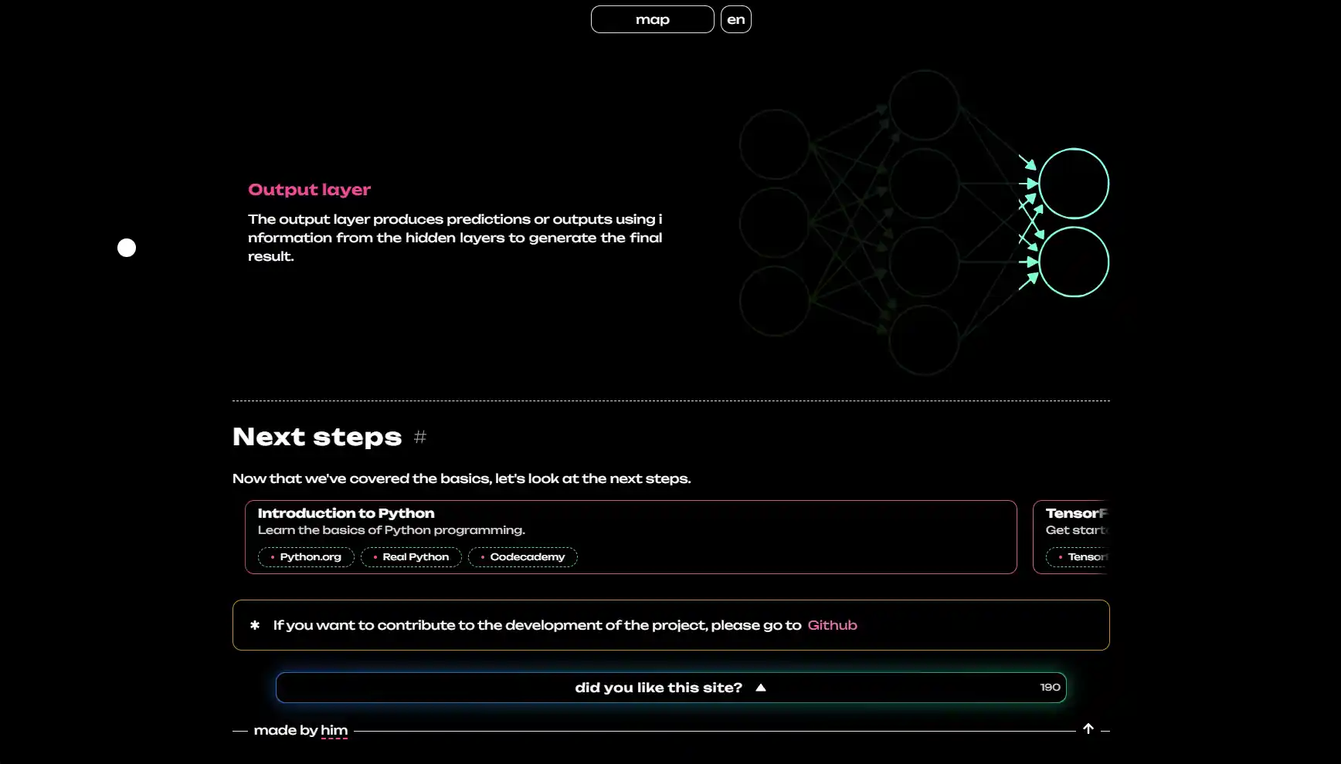1341x764 pixels.
Task: Click the 190 likes counter
Action: tap(1050, 688)
